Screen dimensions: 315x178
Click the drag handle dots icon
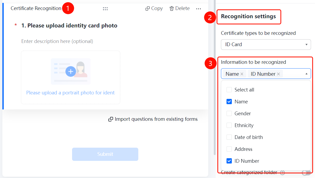[105, 9]
